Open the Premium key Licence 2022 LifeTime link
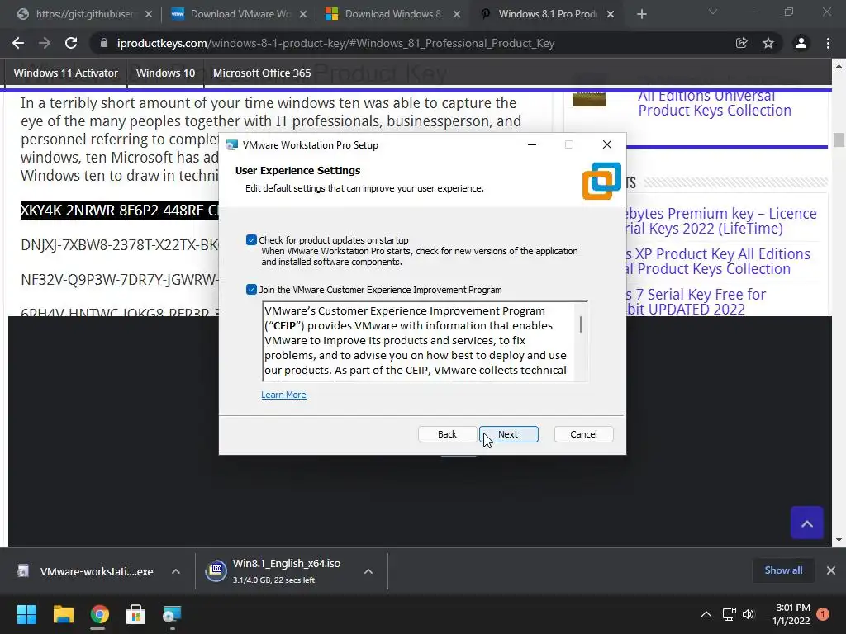Image resolution: width=846 pixels, height=634 pixels. click(x=722, y=220)
